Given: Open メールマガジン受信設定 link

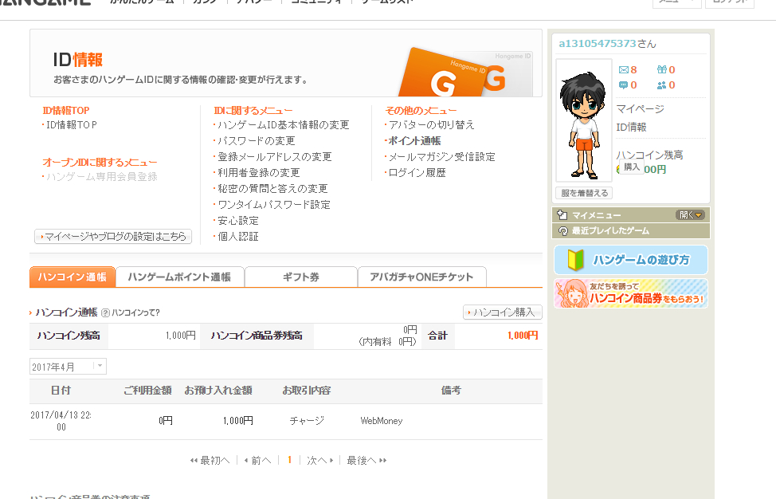Looking at the screenshot, I should [442, 157].
